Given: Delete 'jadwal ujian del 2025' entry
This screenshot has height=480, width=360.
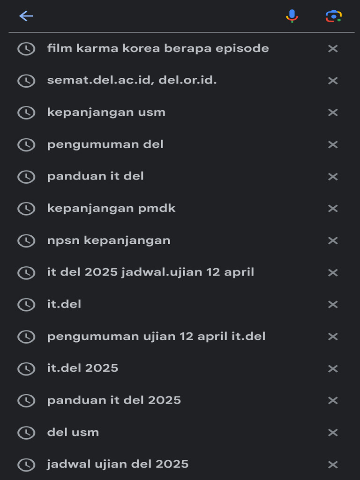Looking at the screenshot, I should (333, 465).
